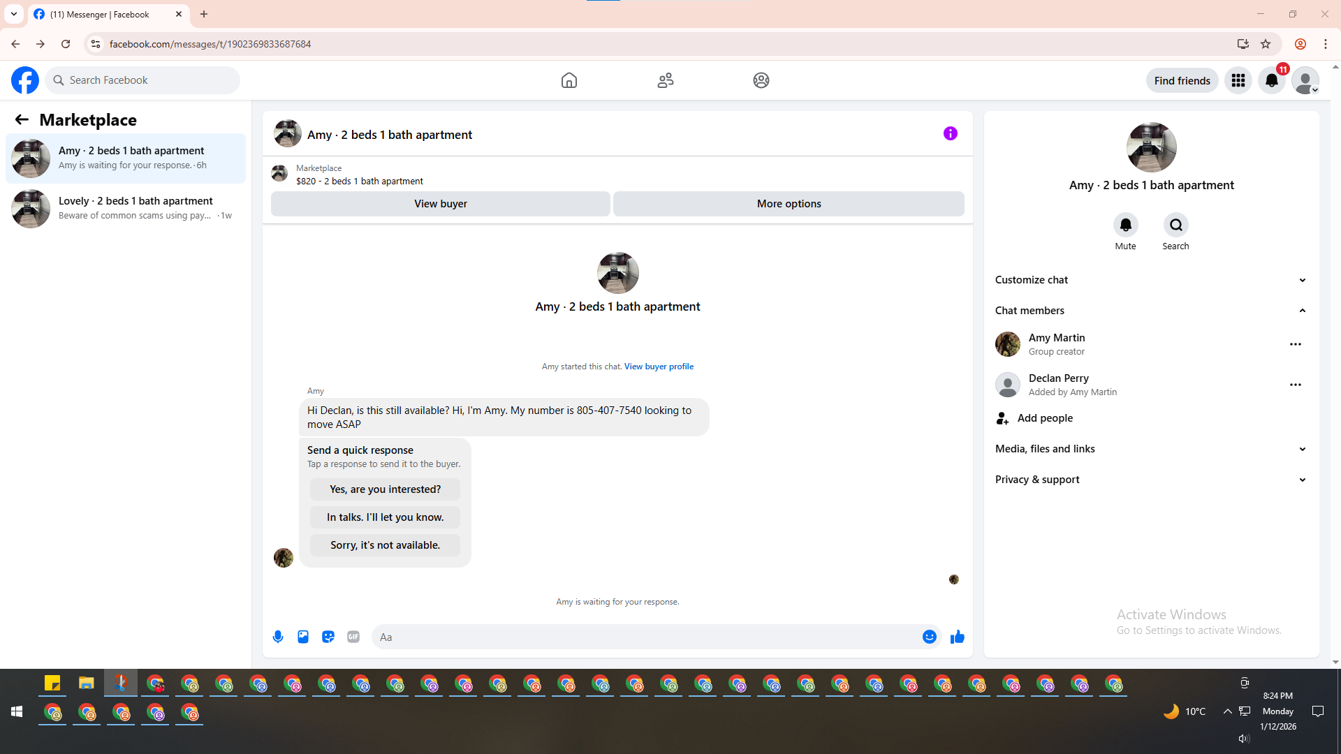Image resolution: width=1341 pixels, height=754 pixels.
Task: Send quick response "Sorry, it's not available."
Action: (385, 545)
